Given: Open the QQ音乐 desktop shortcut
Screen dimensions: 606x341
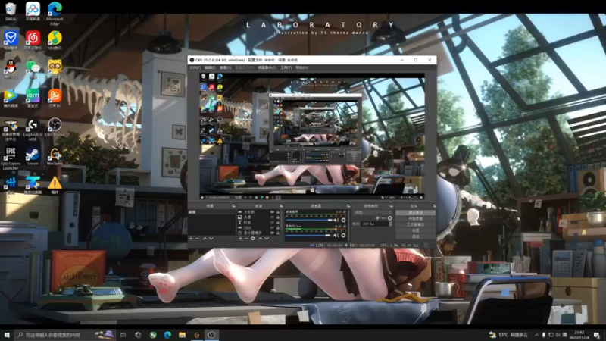Looking at the screenshot, I should (x=55, y=40).
